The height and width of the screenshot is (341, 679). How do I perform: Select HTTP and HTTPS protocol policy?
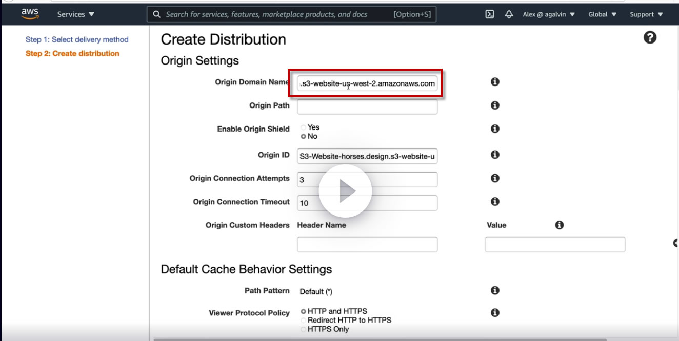pos(304,311)
